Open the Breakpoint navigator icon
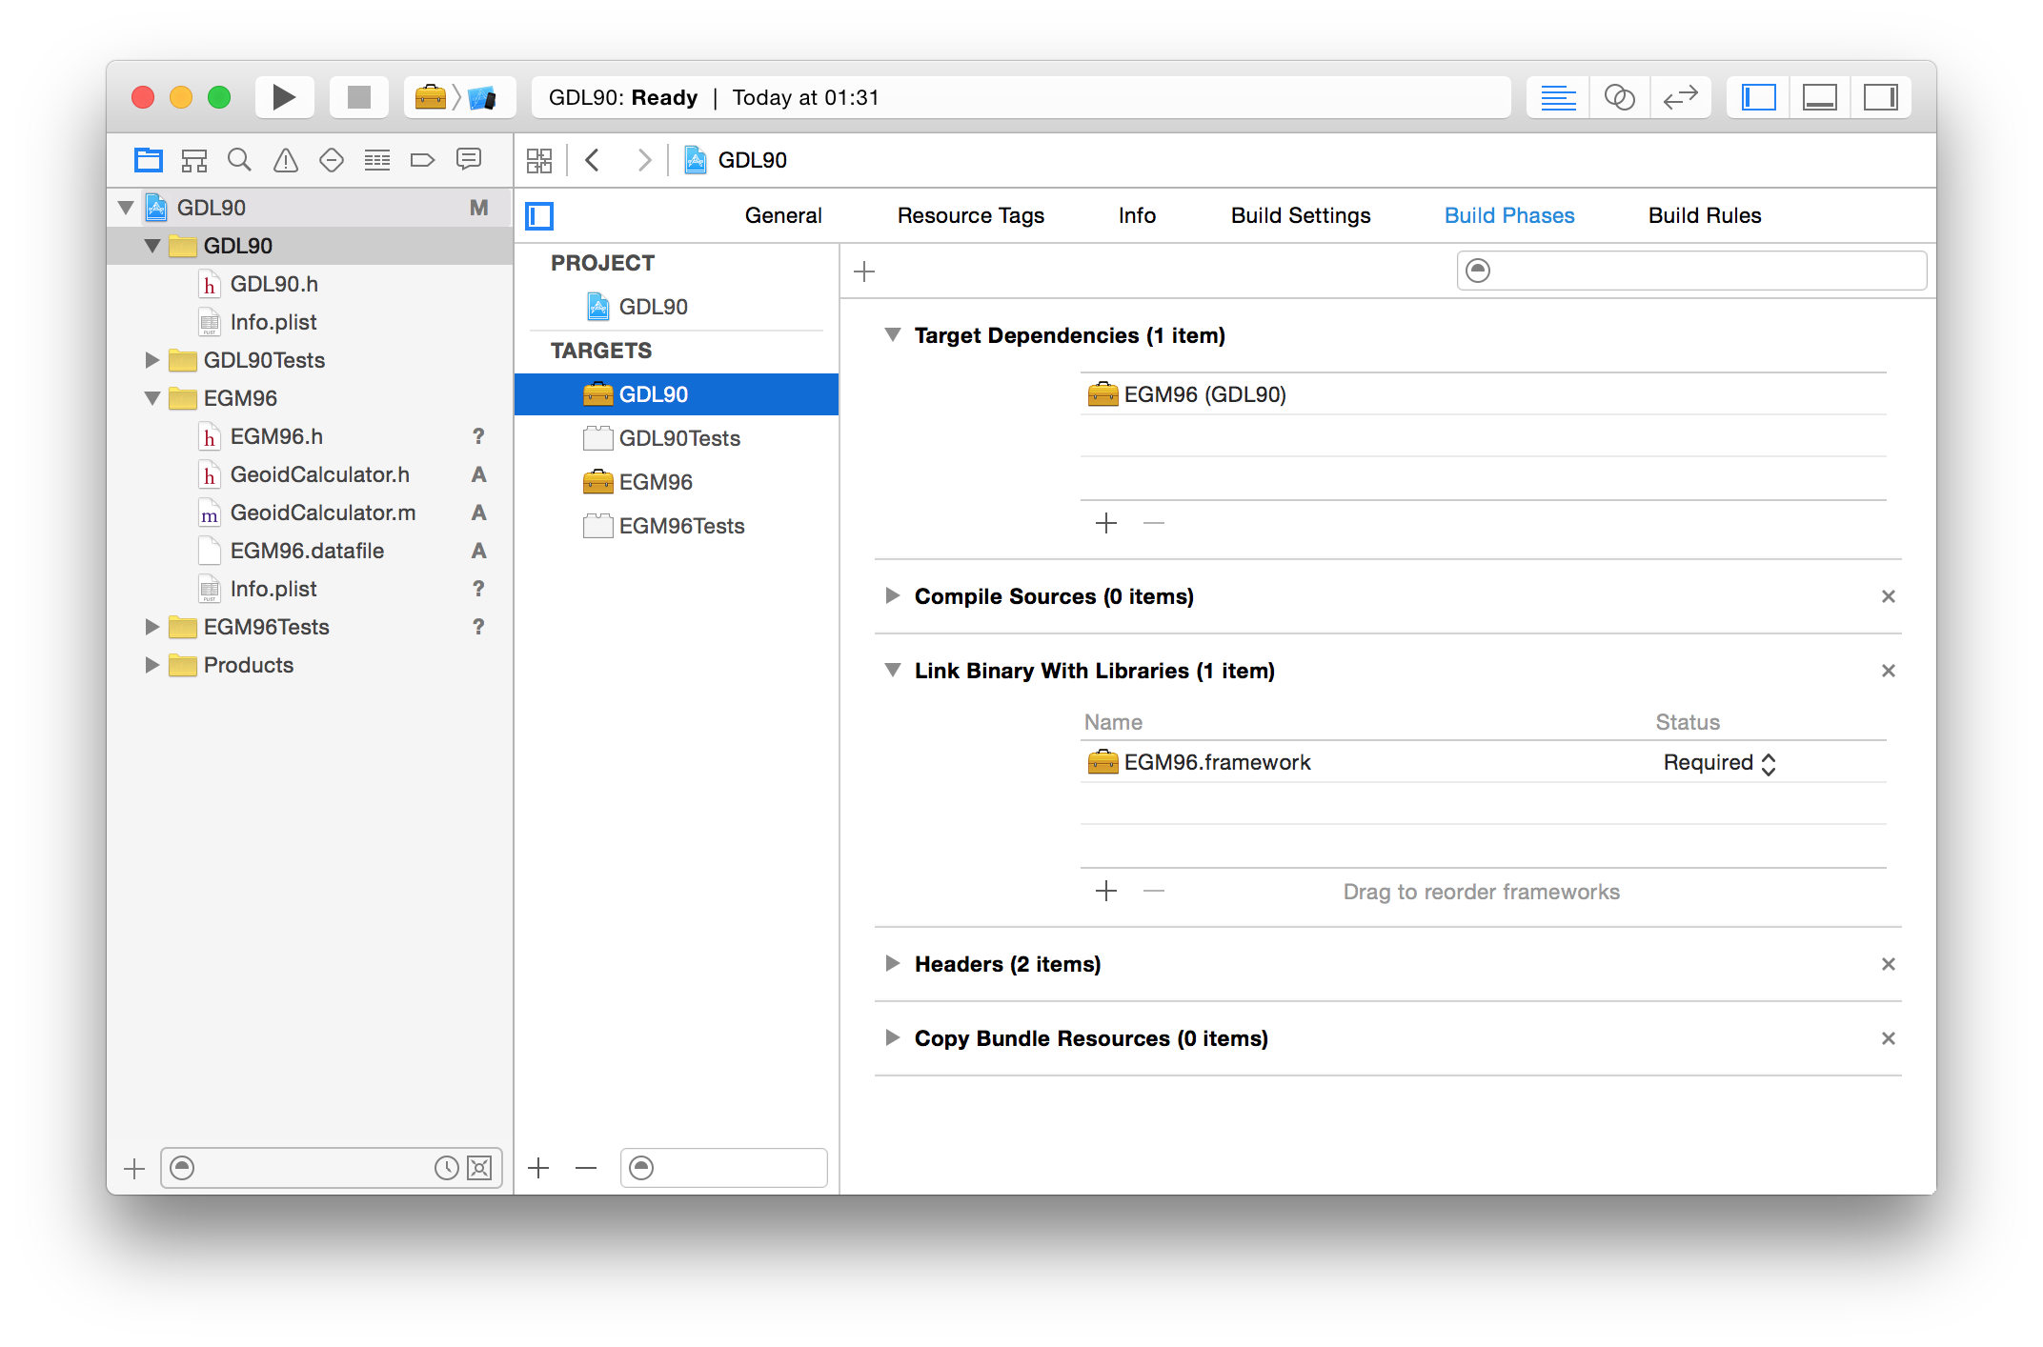Image resolution: width=2043 pixels, height=1347 pixels. click(x=422, y=160)
